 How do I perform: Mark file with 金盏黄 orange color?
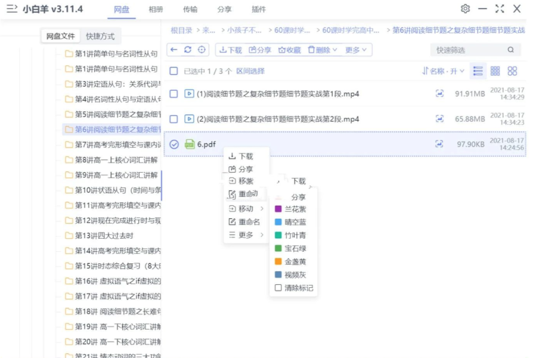[x=291, y=262]
